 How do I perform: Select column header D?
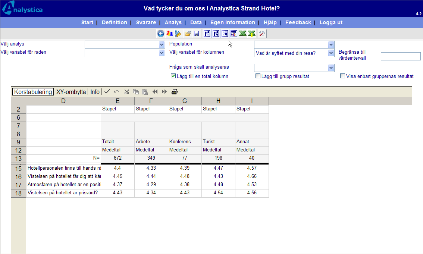[63, 101]
